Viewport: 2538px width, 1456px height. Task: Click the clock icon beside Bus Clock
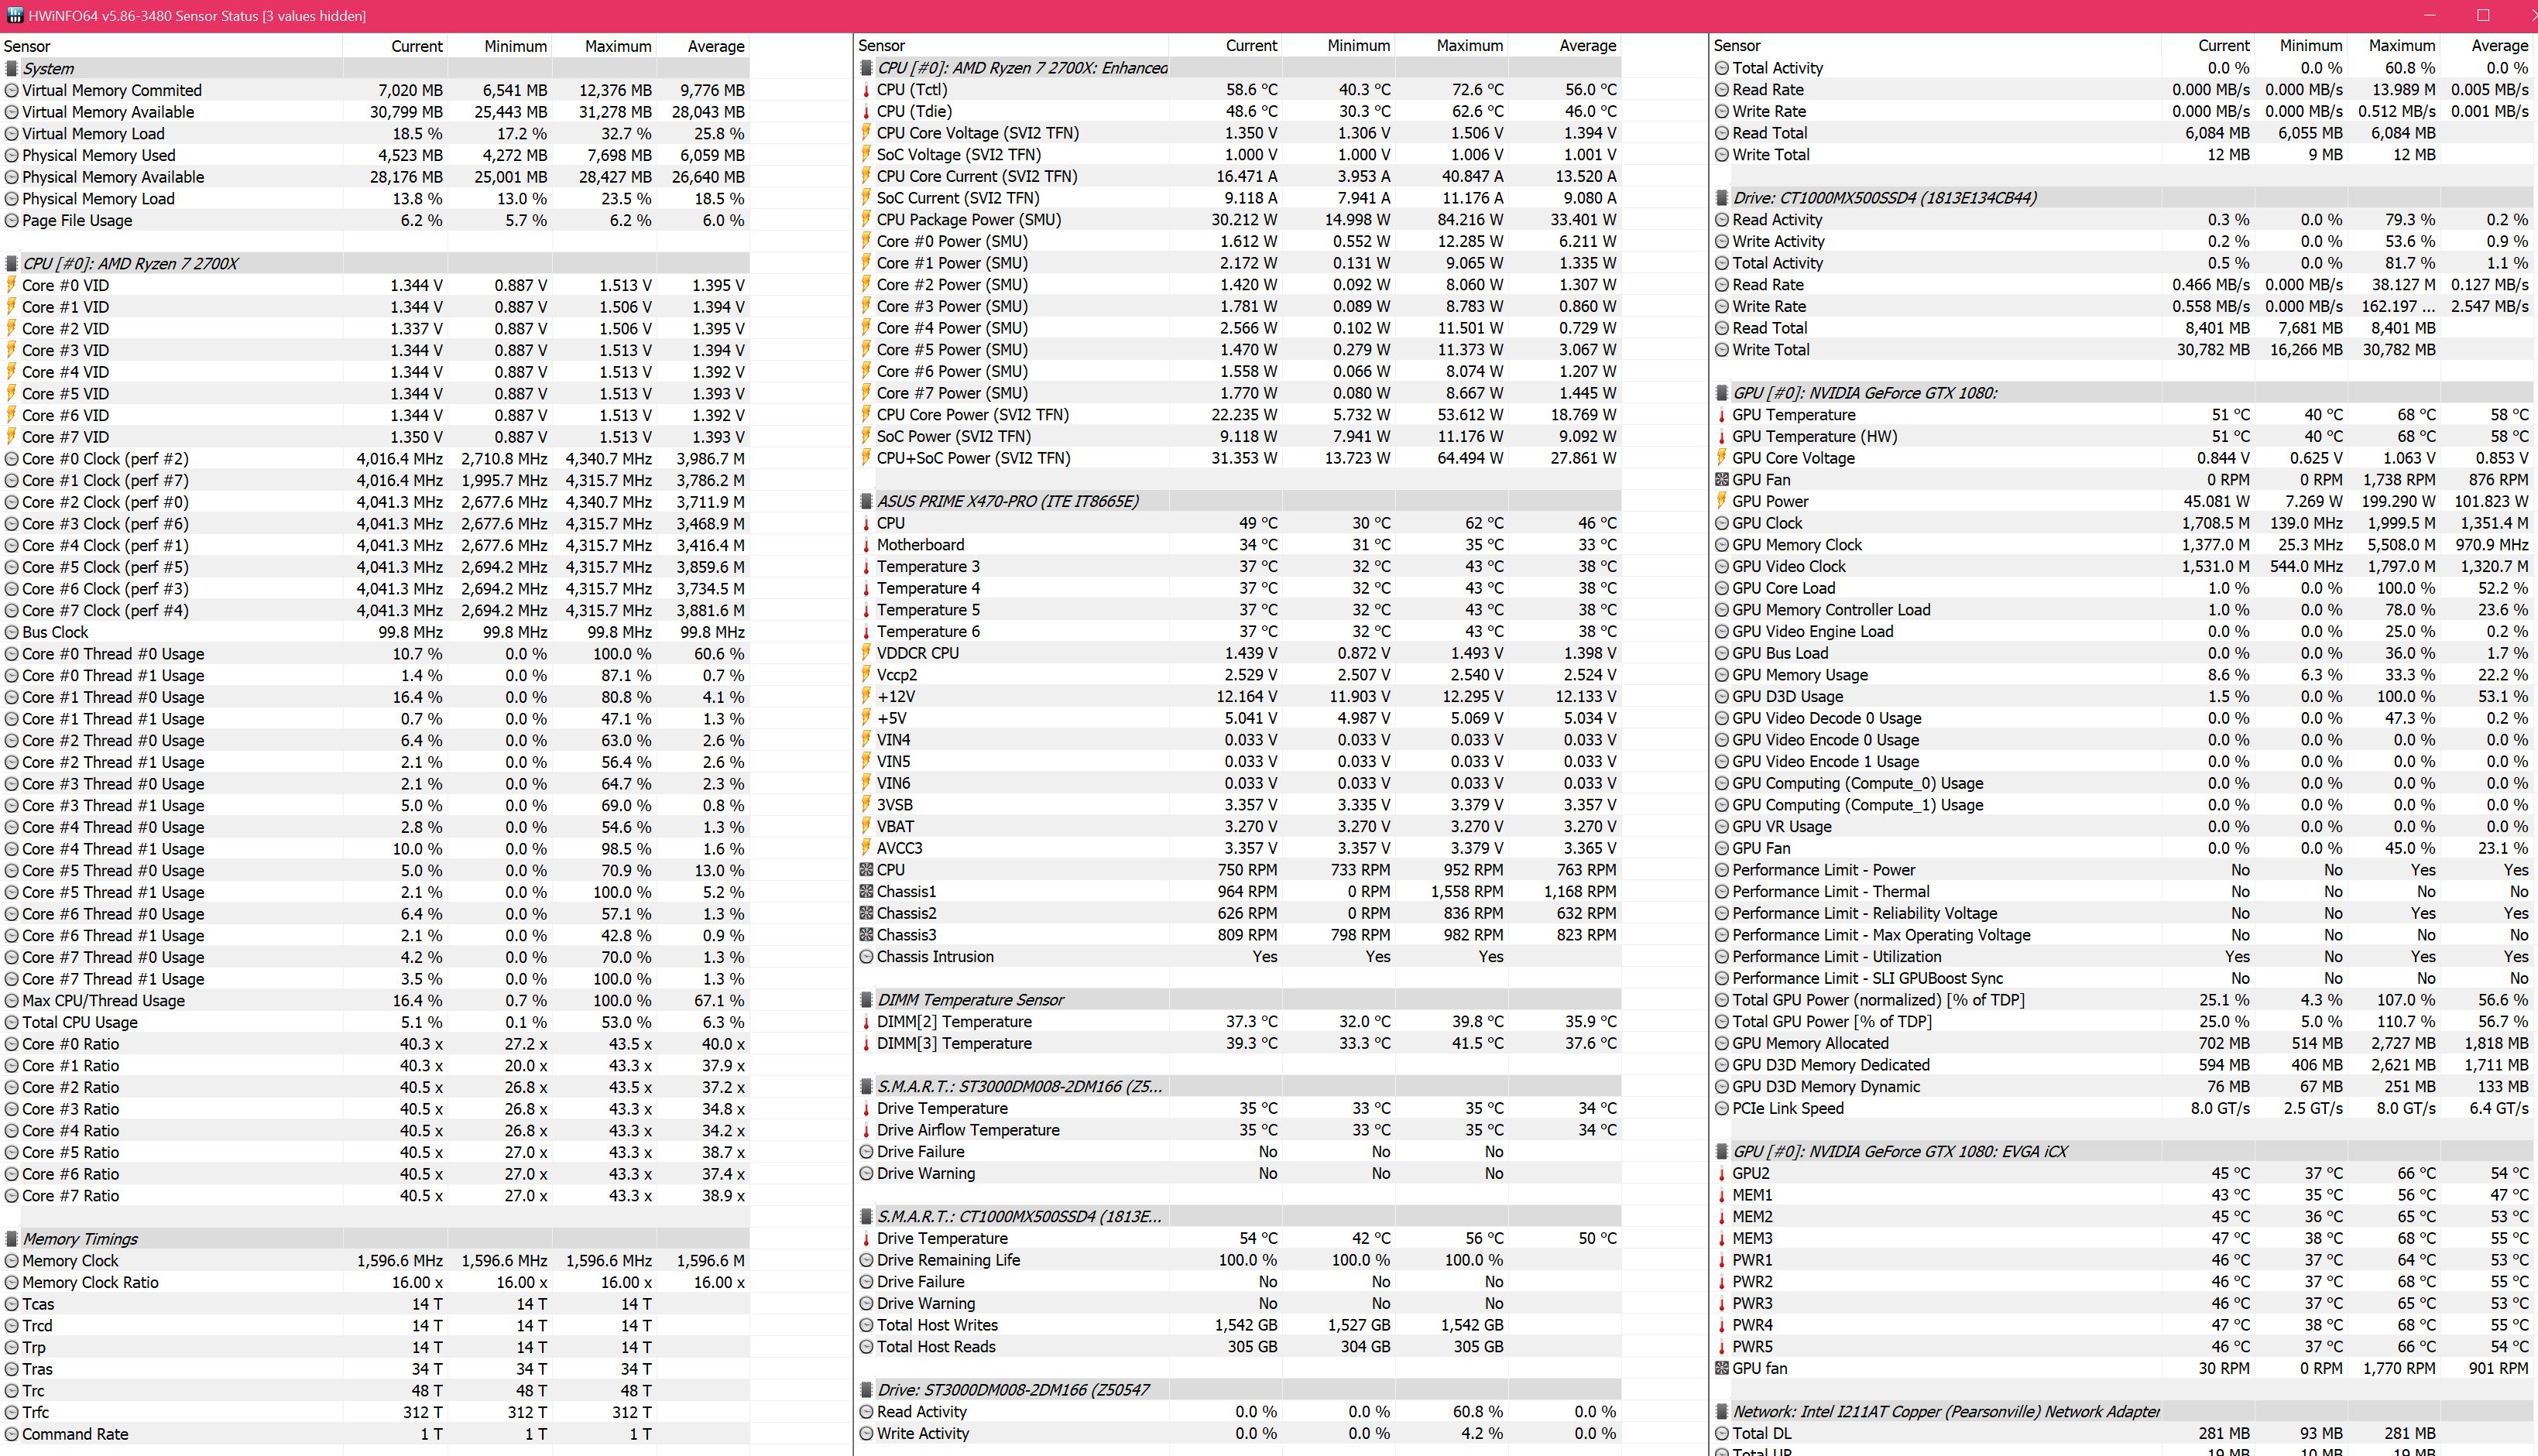[x=11, y=632]
